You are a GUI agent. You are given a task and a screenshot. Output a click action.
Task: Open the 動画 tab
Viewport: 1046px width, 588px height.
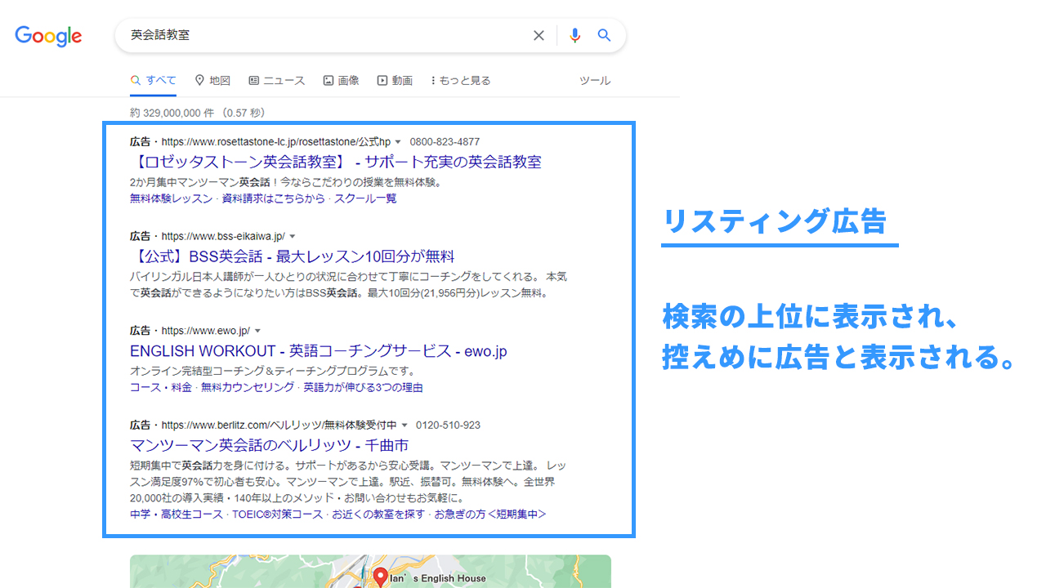(x=395, y=80)
